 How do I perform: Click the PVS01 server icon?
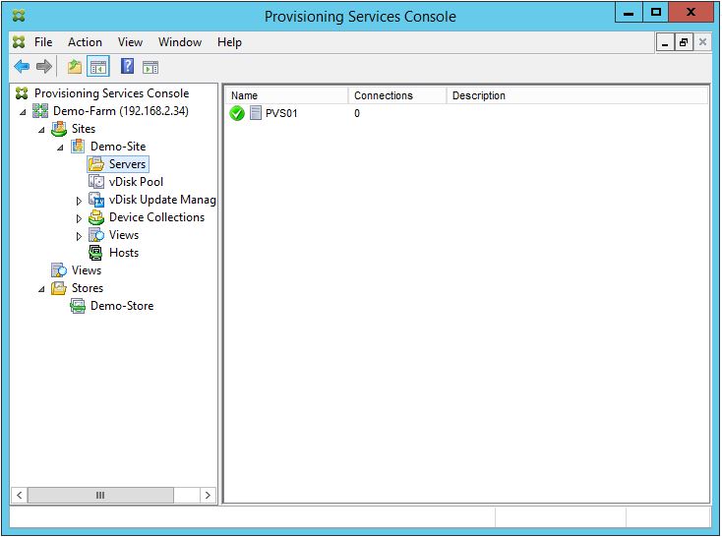coord(256,113)
